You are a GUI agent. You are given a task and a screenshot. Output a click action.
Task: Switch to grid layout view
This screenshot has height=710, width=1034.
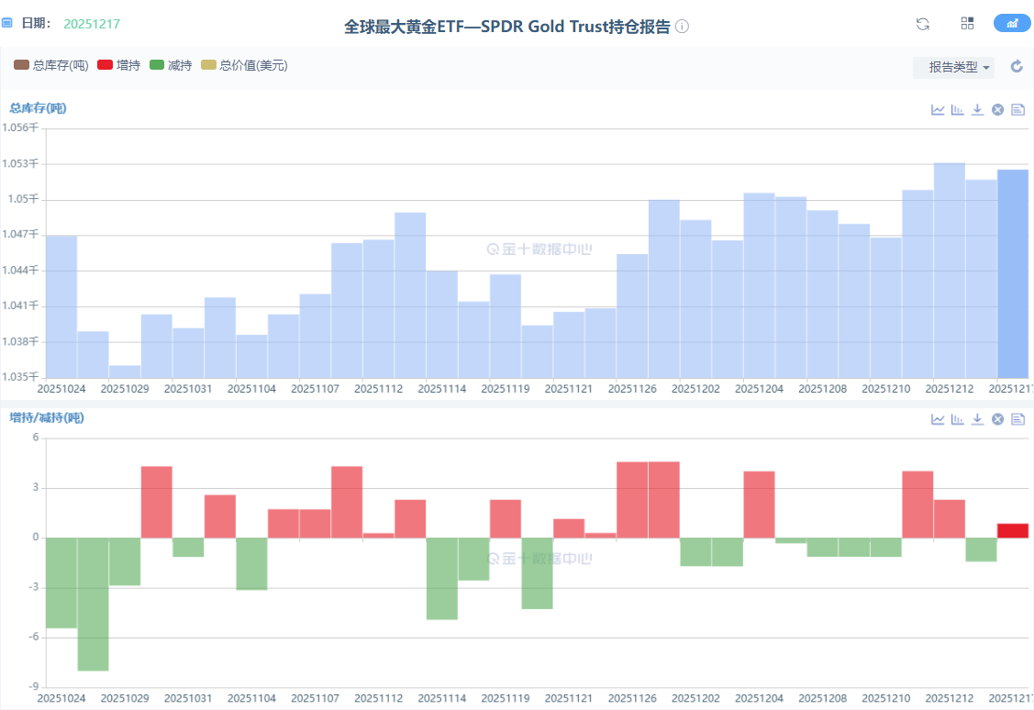967,24
